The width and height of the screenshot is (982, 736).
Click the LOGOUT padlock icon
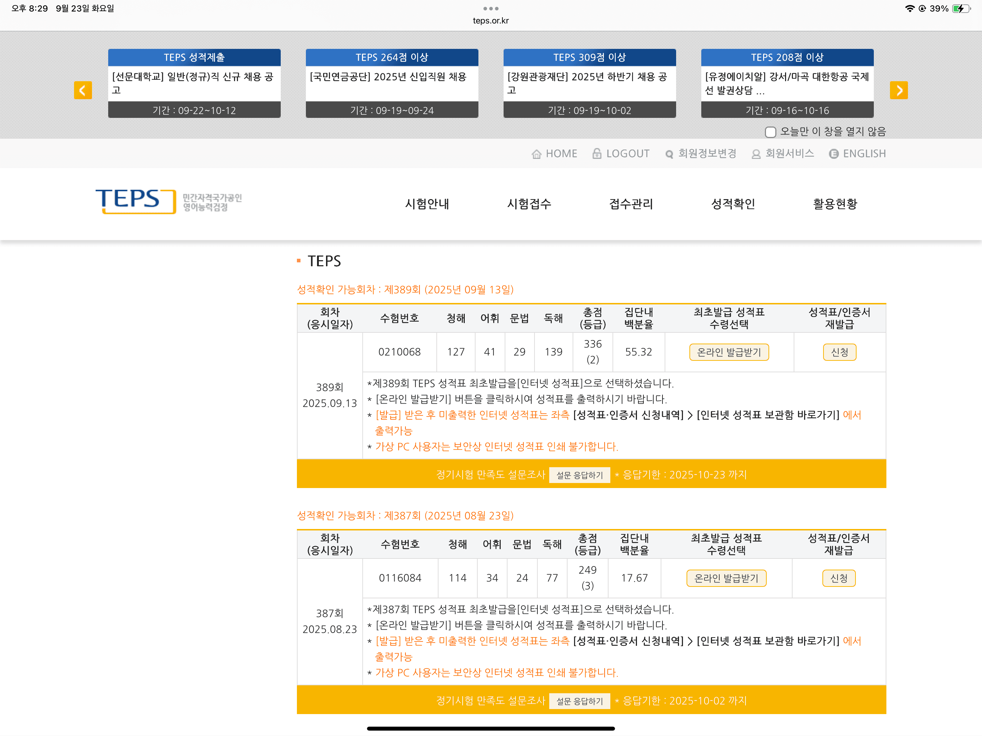point(597,153)
